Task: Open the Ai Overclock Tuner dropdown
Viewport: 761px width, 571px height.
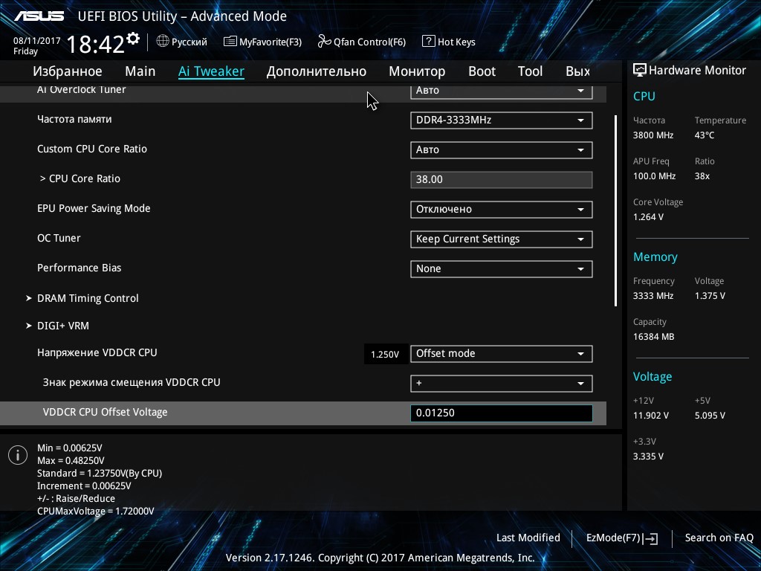Action: (502, 91)
